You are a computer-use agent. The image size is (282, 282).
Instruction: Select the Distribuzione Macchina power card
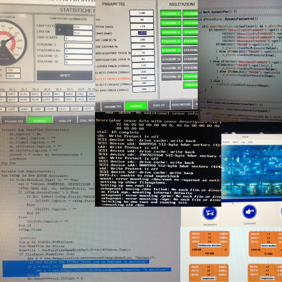[210, 244]
